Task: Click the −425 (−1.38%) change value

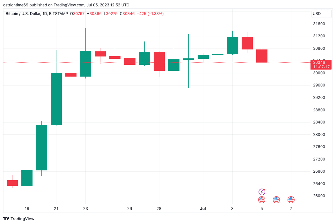Action: click(x=150, y=14)
